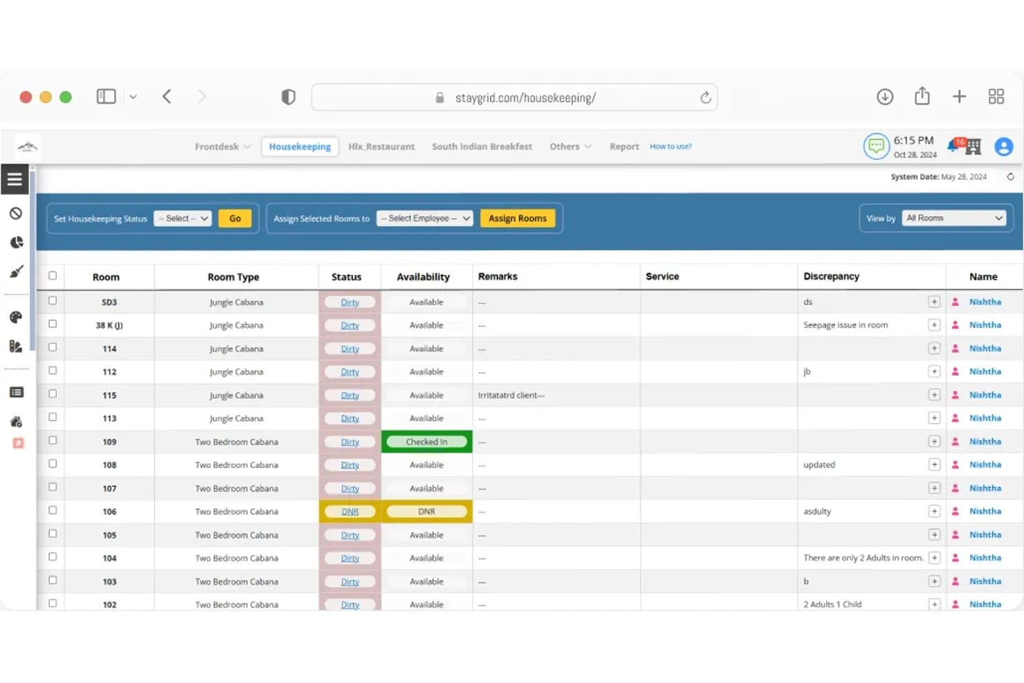Expand the Frontdesk menu
Image resolution: width=1024 pixels, height=683 pixels.
tap(222, 147)
